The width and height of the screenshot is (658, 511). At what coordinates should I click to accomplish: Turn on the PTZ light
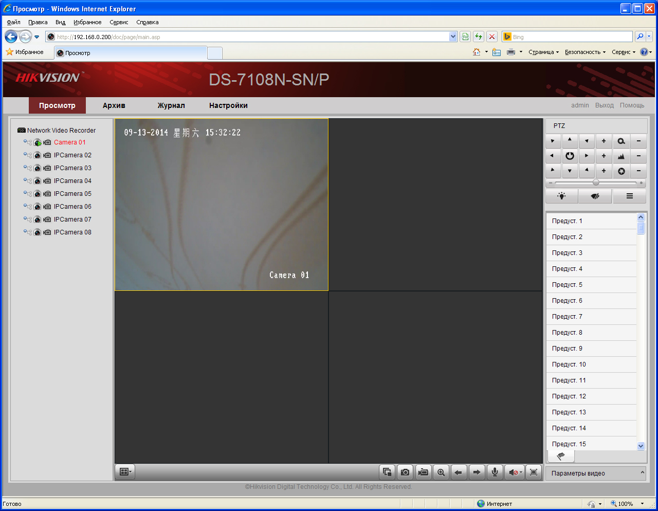point(561,196)
